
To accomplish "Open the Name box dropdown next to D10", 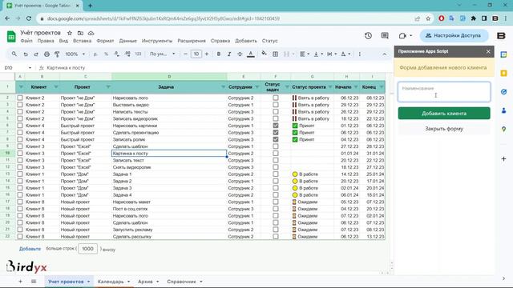I will 30,67.
